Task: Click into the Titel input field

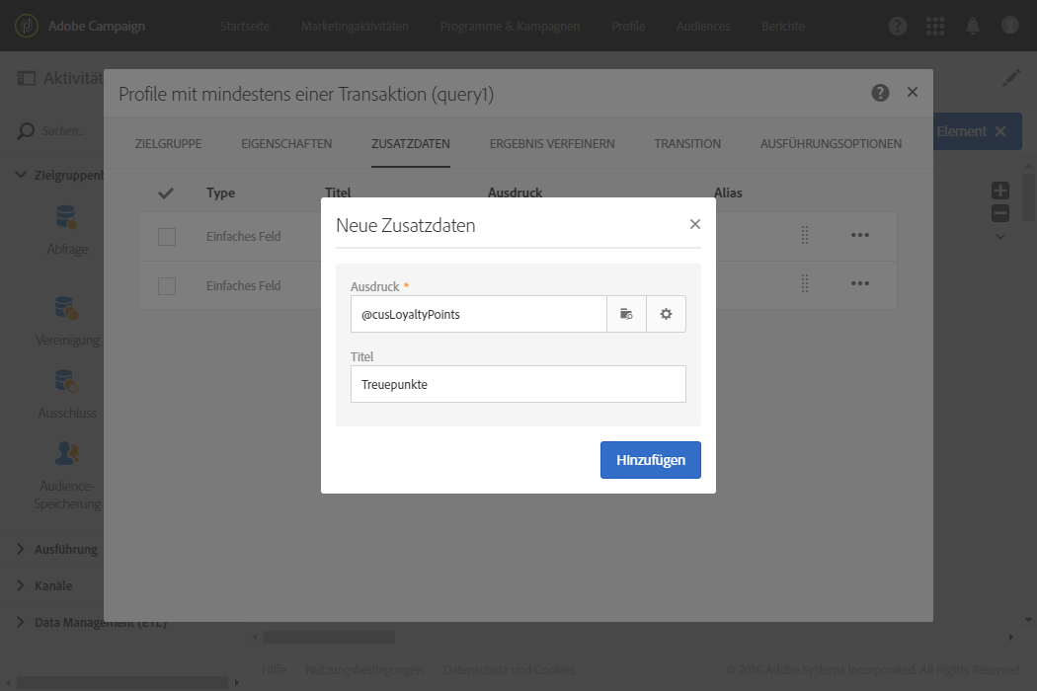Action: 518,385
